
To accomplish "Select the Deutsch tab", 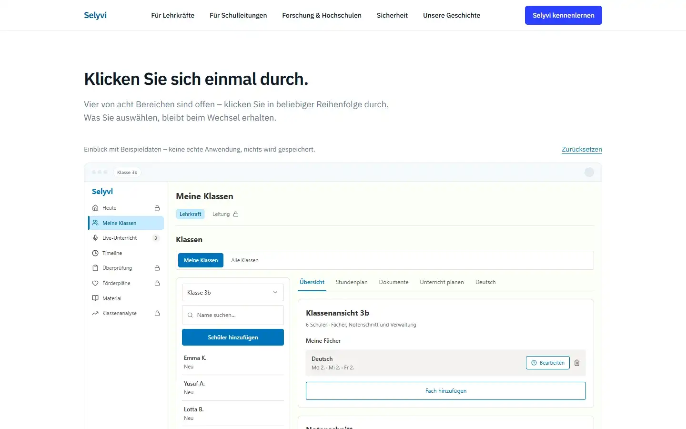I will (485, 282).
